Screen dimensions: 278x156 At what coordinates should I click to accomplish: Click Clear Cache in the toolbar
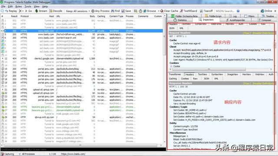[x=169, y=11]
